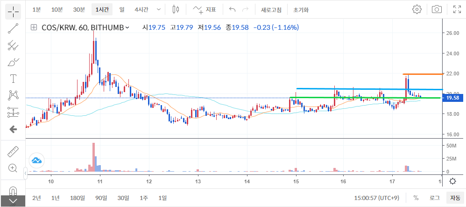Set range to 90일

pos(101,198)
